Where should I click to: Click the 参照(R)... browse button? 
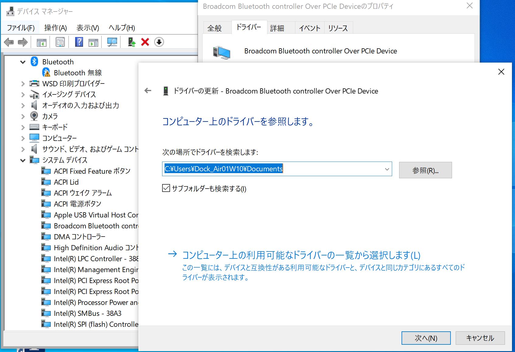[x=425, y=170]
